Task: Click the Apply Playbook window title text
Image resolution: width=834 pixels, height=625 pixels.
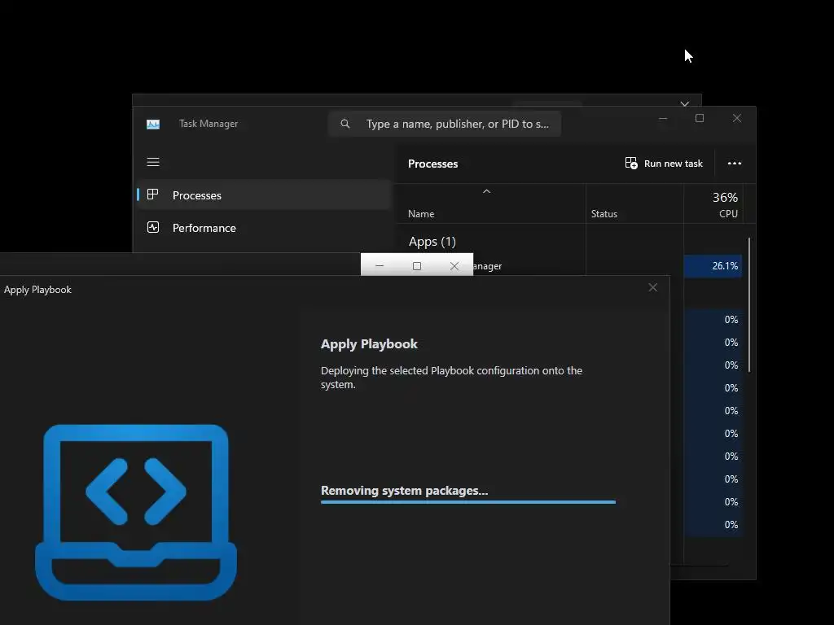Action: point(37,290)
